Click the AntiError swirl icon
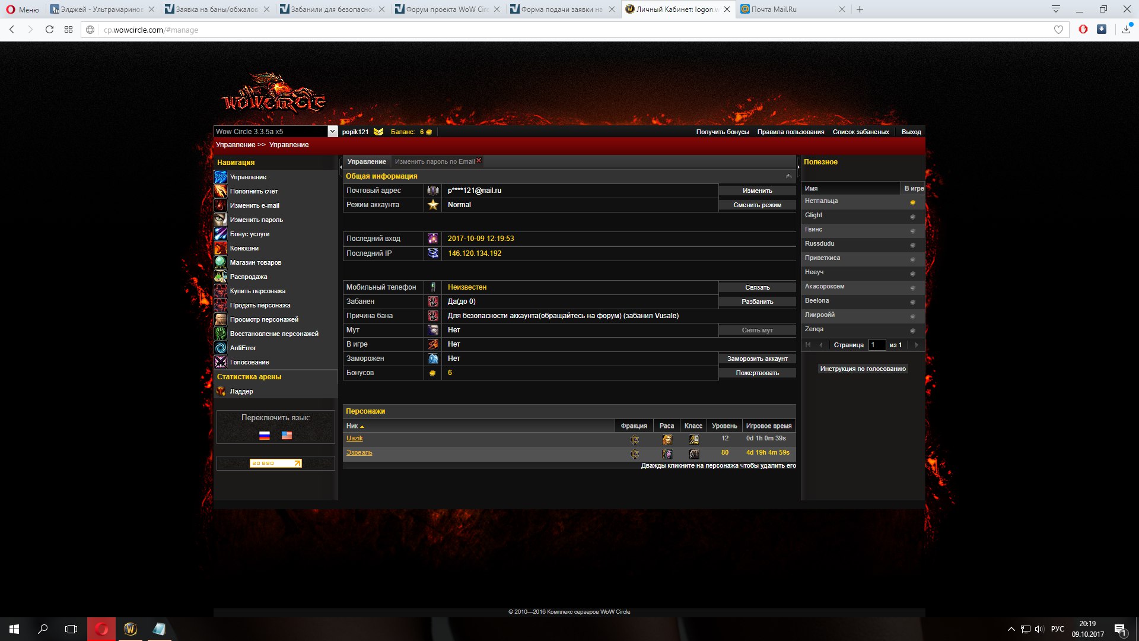The height and width of the screenshot is (641, 1139). [220, 348]
